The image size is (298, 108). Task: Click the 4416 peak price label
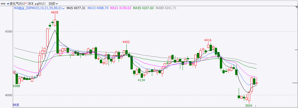[208, 40]
